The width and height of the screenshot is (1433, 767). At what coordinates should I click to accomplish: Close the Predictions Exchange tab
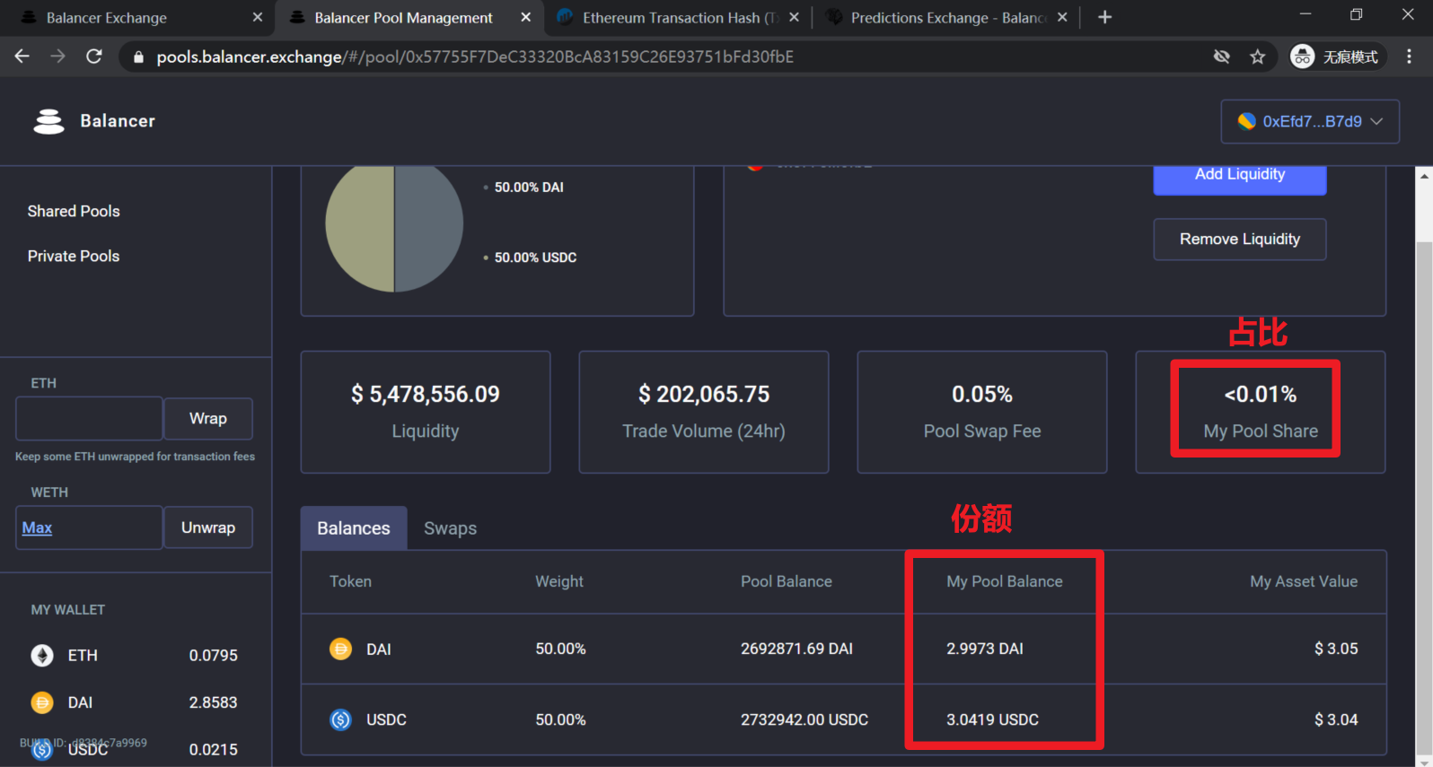click(x=1062, y=17)
